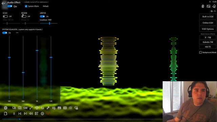This screenshot has width=217, height=122.
Task: Turn on the Echo toggle
Action: point(5,16)
